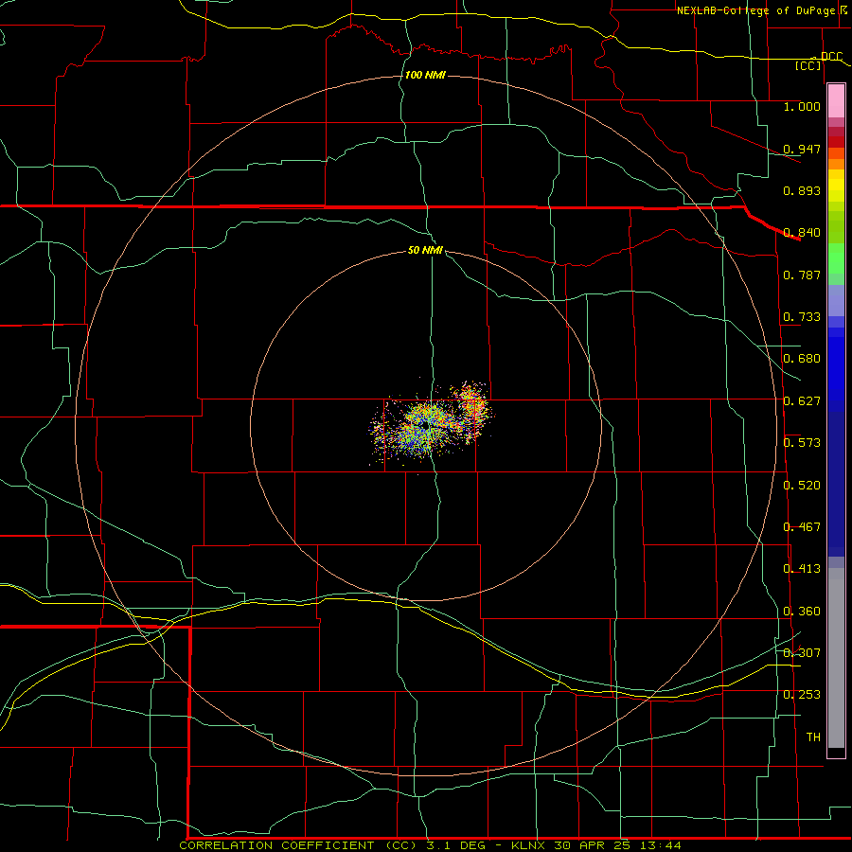
Task: Click the 0.413 color scale value
Action: [802, 569]
